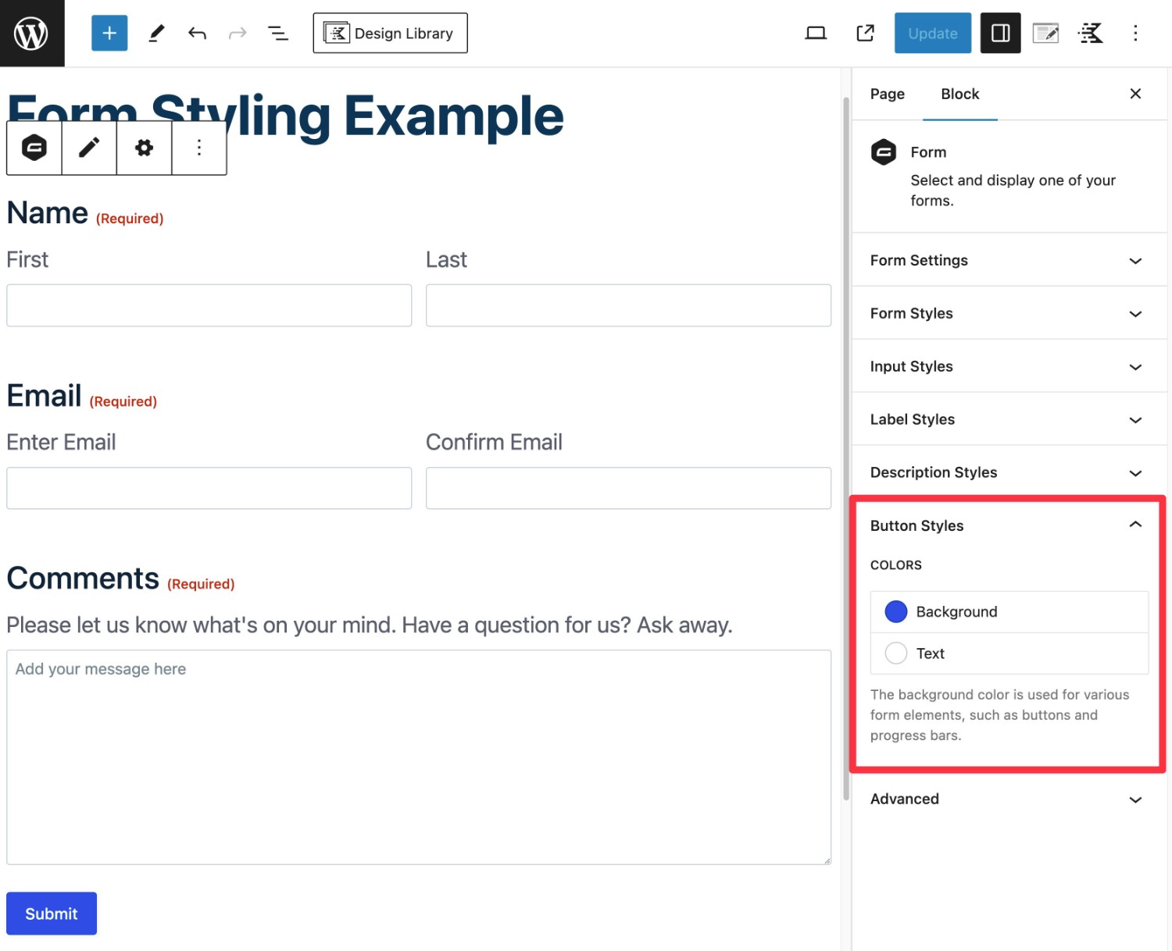Screen dimensions: 1172x951
Task: Switch to the Page tab
Action: [887, 94]
